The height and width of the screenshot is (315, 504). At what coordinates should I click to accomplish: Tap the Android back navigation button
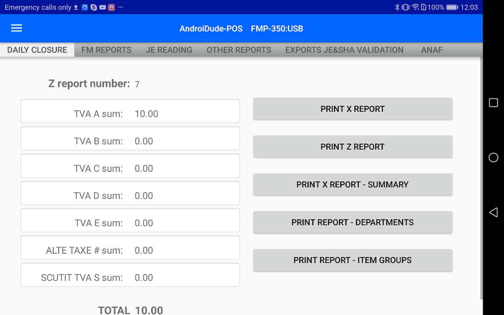(493, 213)
